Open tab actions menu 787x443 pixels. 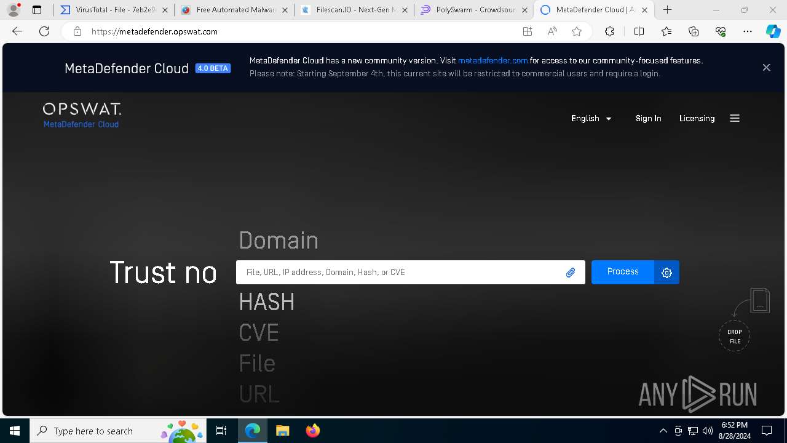37,10
